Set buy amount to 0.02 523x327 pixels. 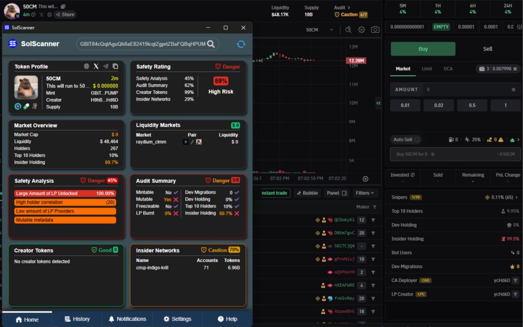tap(439, 105)
